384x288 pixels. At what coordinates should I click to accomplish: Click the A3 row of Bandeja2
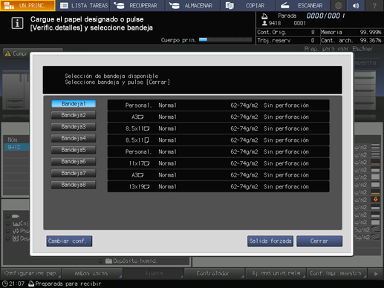tap(218, 117)
